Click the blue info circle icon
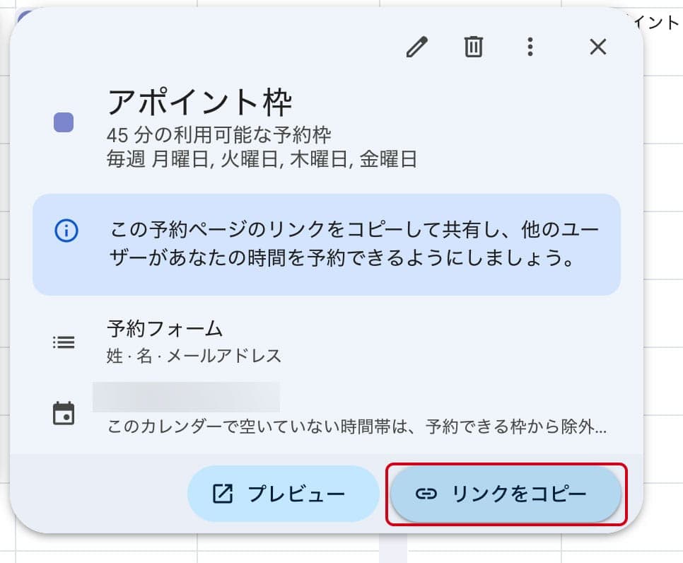 click(66, 231)
